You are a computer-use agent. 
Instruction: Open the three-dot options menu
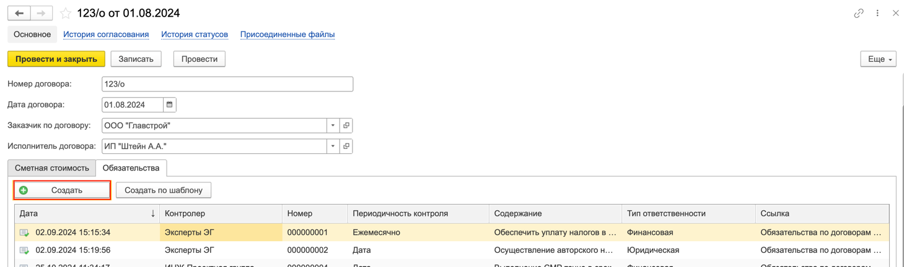[x=877, y=13]
